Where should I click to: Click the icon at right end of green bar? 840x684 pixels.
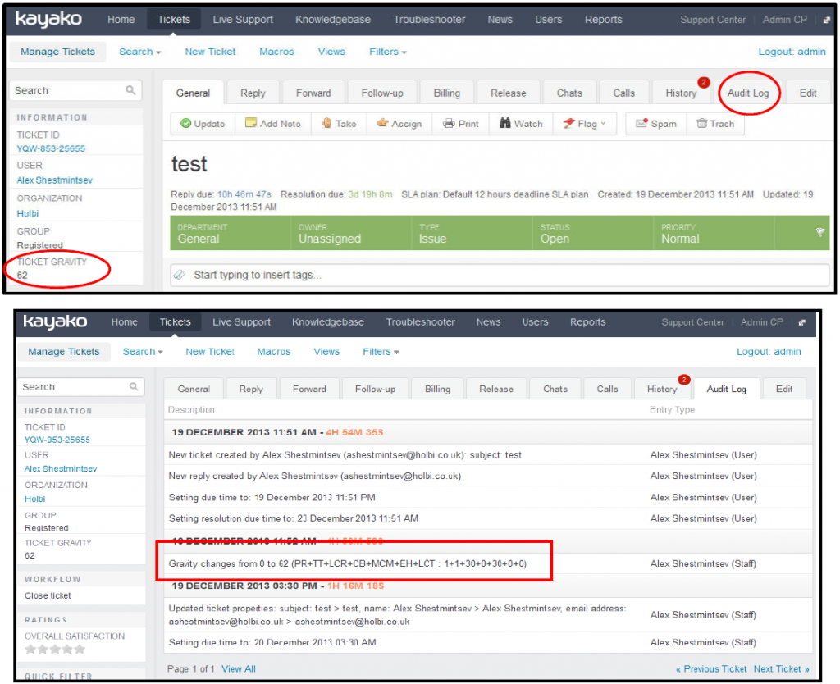(x=820, y=232)
